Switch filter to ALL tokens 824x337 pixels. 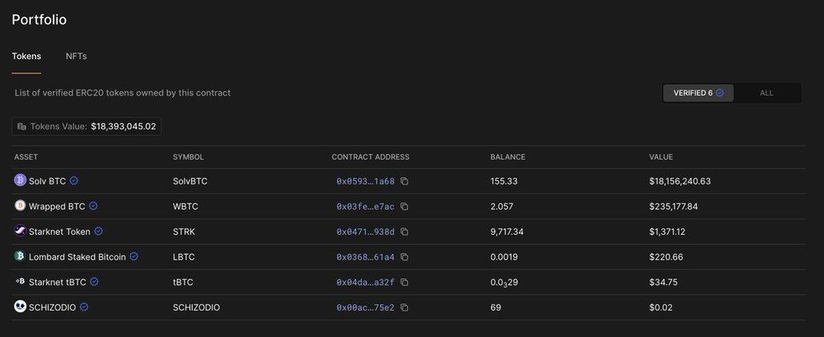pyautogui.click(x=767, y=93)
